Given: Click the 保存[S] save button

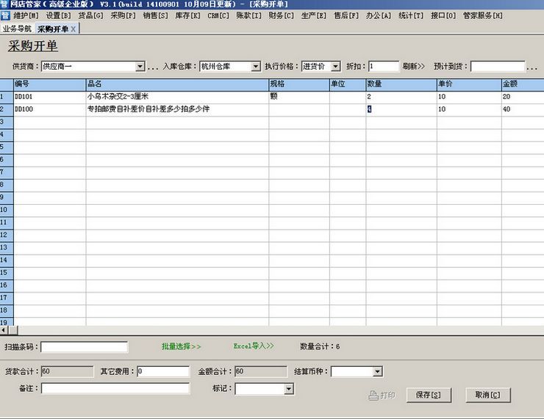Looking at the screenshot, I should [428, 396].
